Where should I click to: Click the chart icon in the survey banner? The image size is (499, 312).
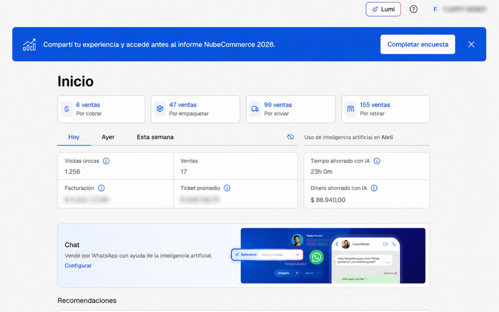coord(29,45)
